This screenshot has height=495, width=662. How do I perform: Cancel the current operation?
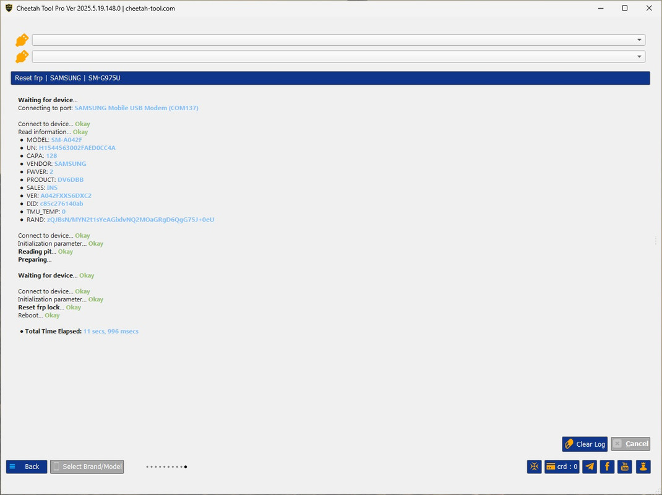click(x=630, y=444)
